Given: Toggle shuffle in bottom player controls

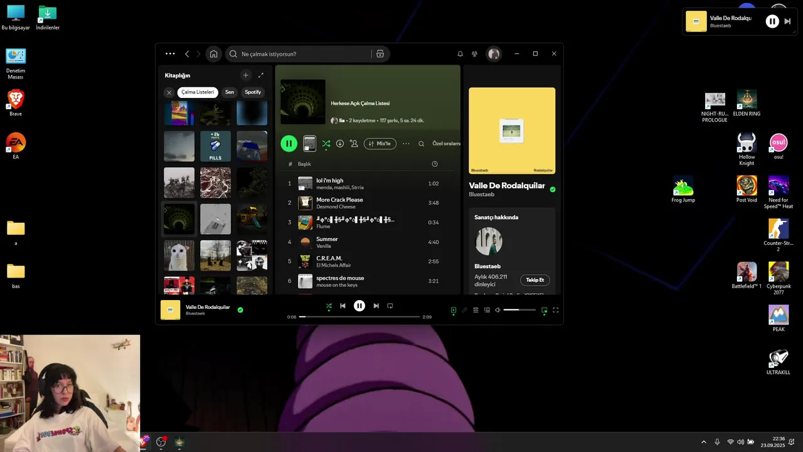Looking at the screenshot, I should coord(329,306).
